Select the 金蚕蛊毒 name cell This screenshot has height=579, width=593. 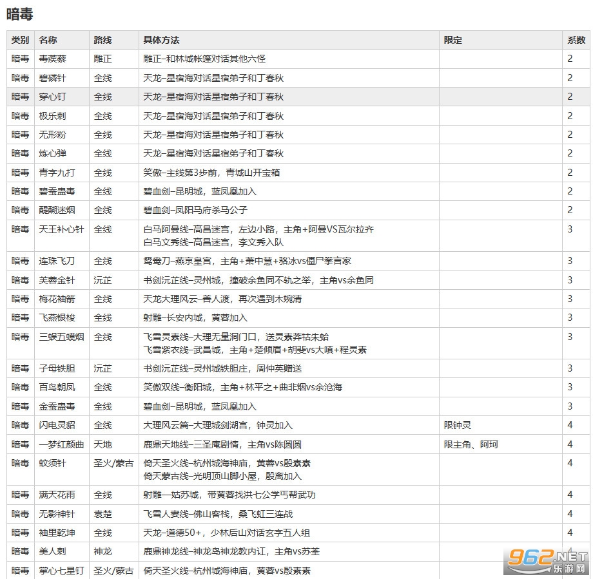(62, 406)
